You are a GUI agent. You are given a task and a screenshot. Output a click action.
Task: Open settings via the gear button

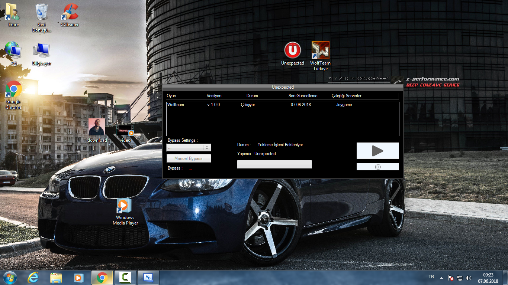377,167
